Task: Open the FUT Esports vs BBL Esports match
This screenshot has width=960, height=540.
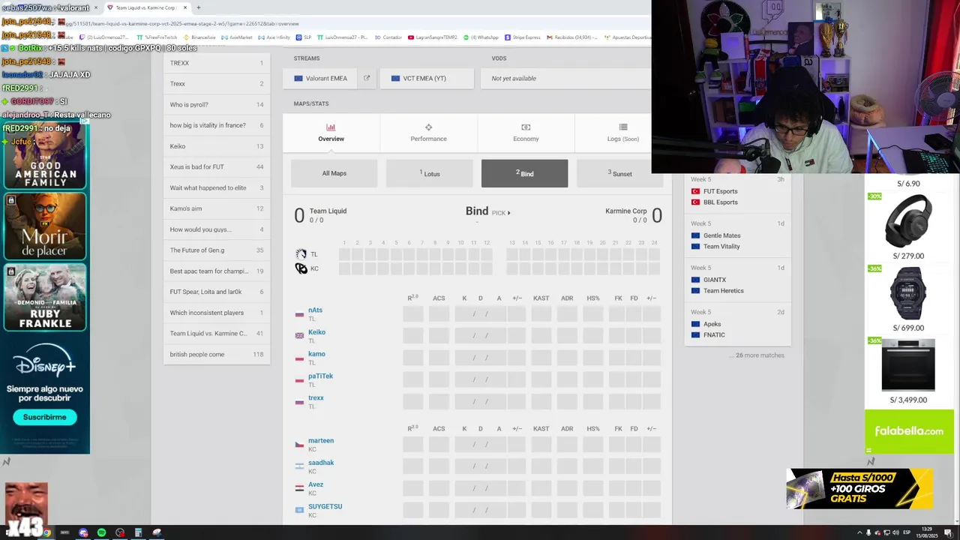Action: (x=737, y=192)
